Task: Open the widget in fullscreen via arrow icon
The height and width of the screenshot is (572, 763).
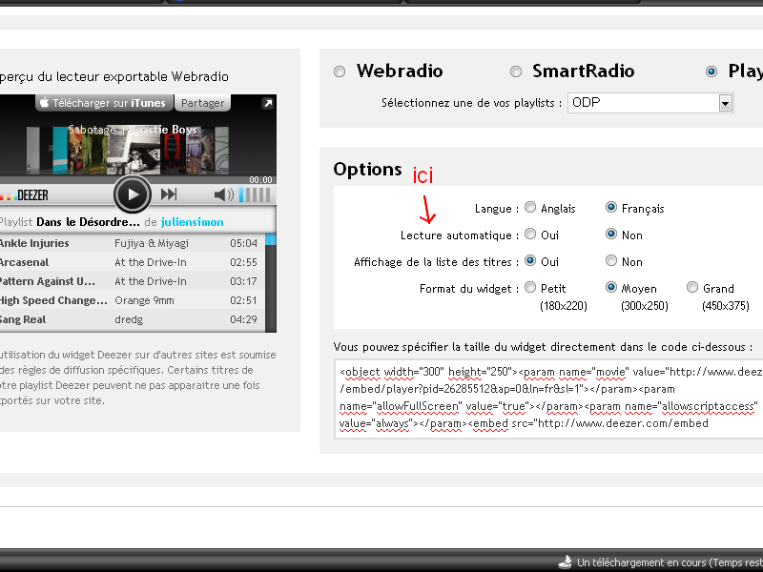Action: coord(268,103)
